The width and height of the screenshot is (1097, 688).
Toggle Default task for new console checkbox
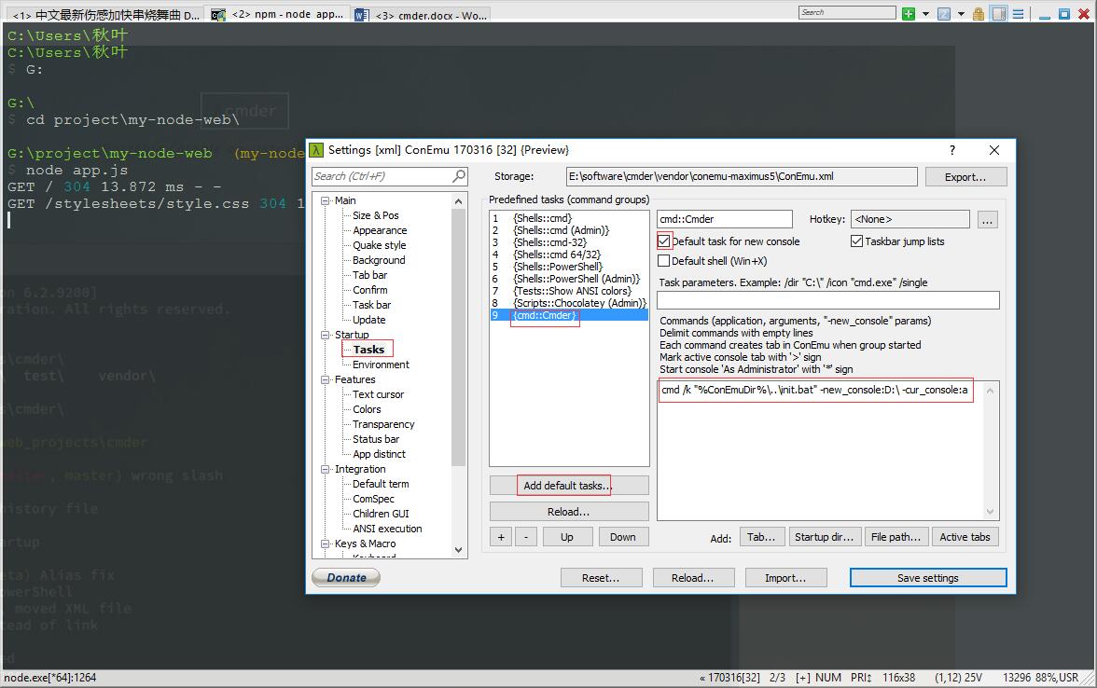tap(664, 241)
